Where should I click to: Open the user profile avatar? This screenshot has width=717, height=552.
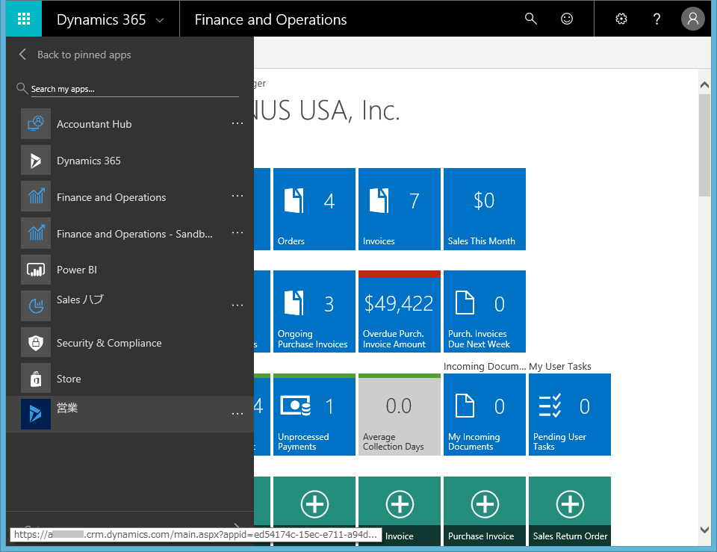693,19
